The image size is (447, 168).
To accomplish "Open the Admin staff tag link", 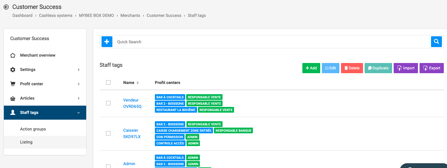I will point(129,164).
